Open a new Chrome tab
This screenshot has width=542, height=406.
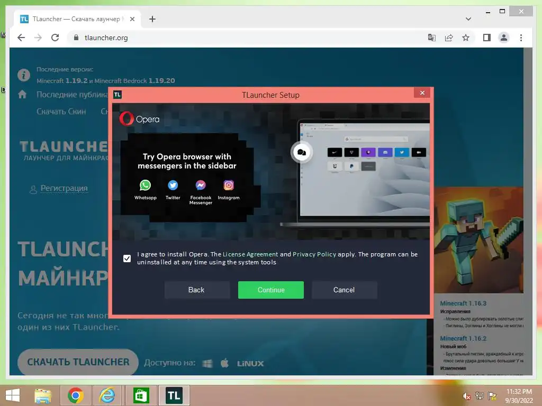152,19
